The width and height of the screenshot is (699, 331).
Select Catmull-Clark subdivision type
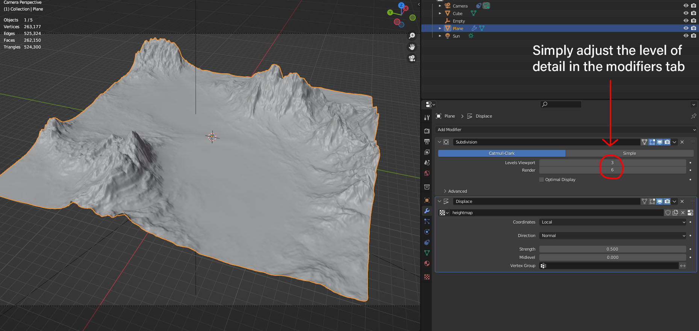(502, 153)
